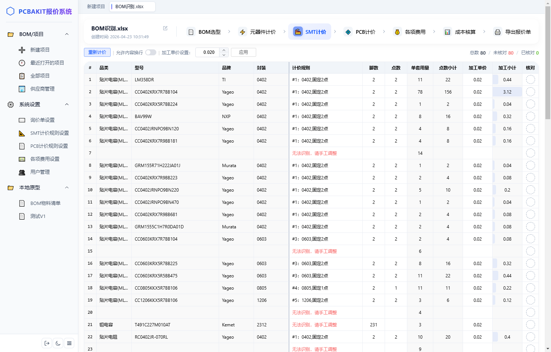Viewport: 551px width, 352px height.
Task: Click the BOM选型 step document icon
Action: point(191,32)
